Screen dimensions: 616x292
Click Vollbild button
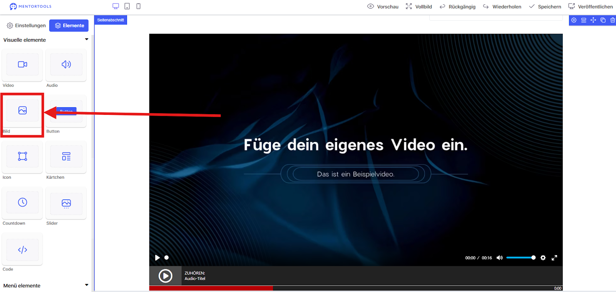(419, 7)
